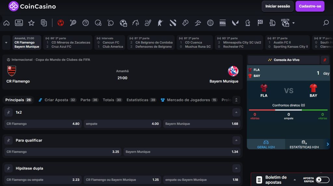Select the greyhound racing icon
The width and height of the screenshot is (333, 186).
[x=198, y=23]
